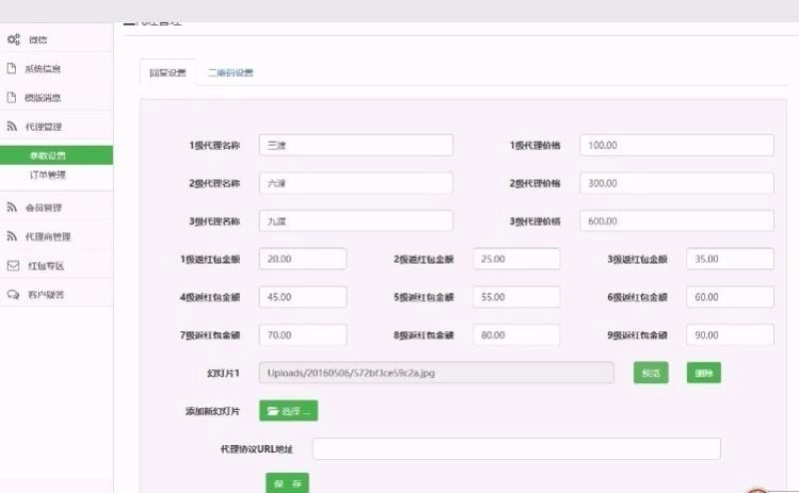Click the feed icon beside 会员管理

(12, 208)
